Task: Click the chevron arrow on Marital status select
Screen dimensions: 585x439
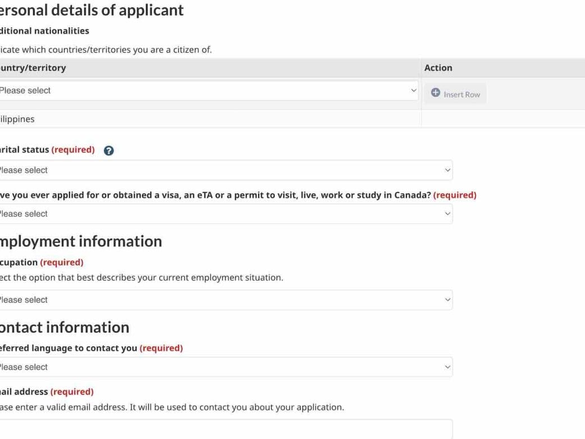Action: pos(447,170)
